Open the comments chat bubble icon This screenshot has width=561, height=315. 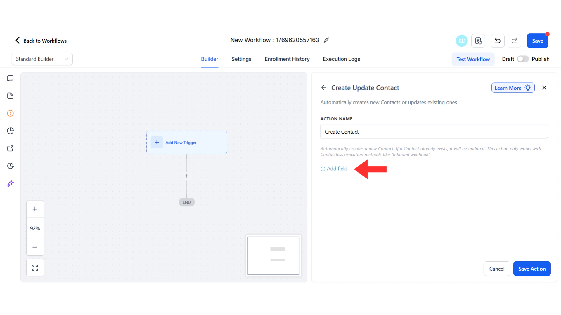point(10,78)
